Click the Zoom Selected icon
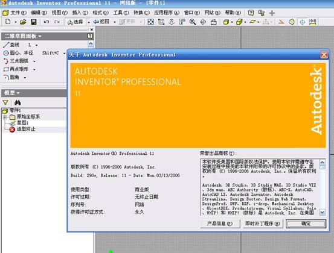This screenshot has height=253, width=334. (182, 22)
